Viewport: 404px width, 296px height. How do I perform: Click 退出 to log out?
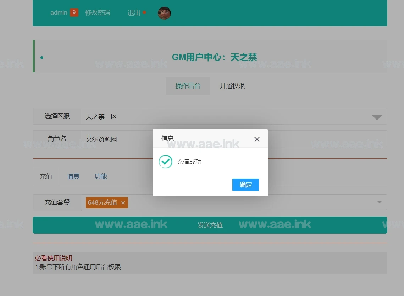[134, 13]
